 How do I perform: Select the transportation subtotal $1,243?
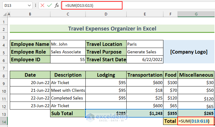pos(145,113)
